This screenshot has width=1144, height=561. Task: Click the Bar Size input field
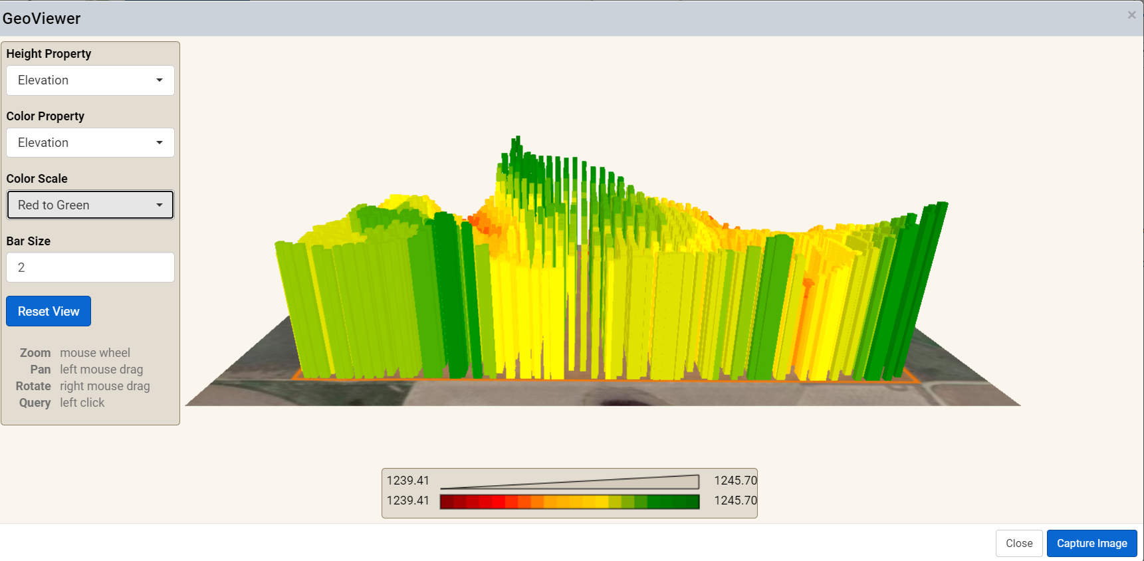(x=90, y=268)
